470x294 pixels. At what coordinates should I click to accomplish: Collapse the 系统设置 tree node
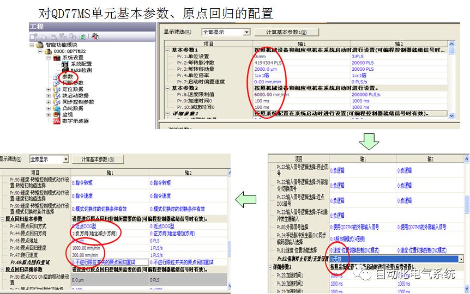coord(49,58)
